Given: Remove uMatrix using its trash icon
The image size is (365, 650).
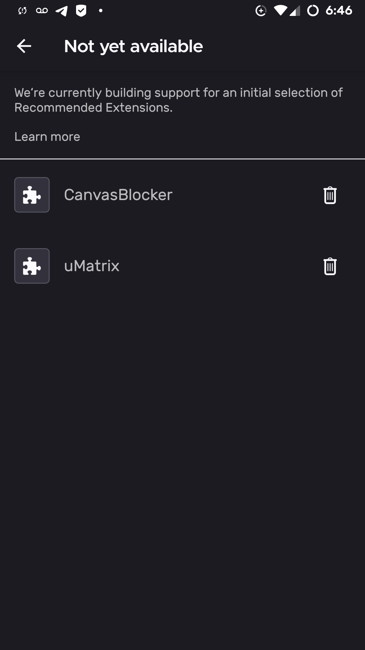Looking at the screenshot, I should click(330, 266).
